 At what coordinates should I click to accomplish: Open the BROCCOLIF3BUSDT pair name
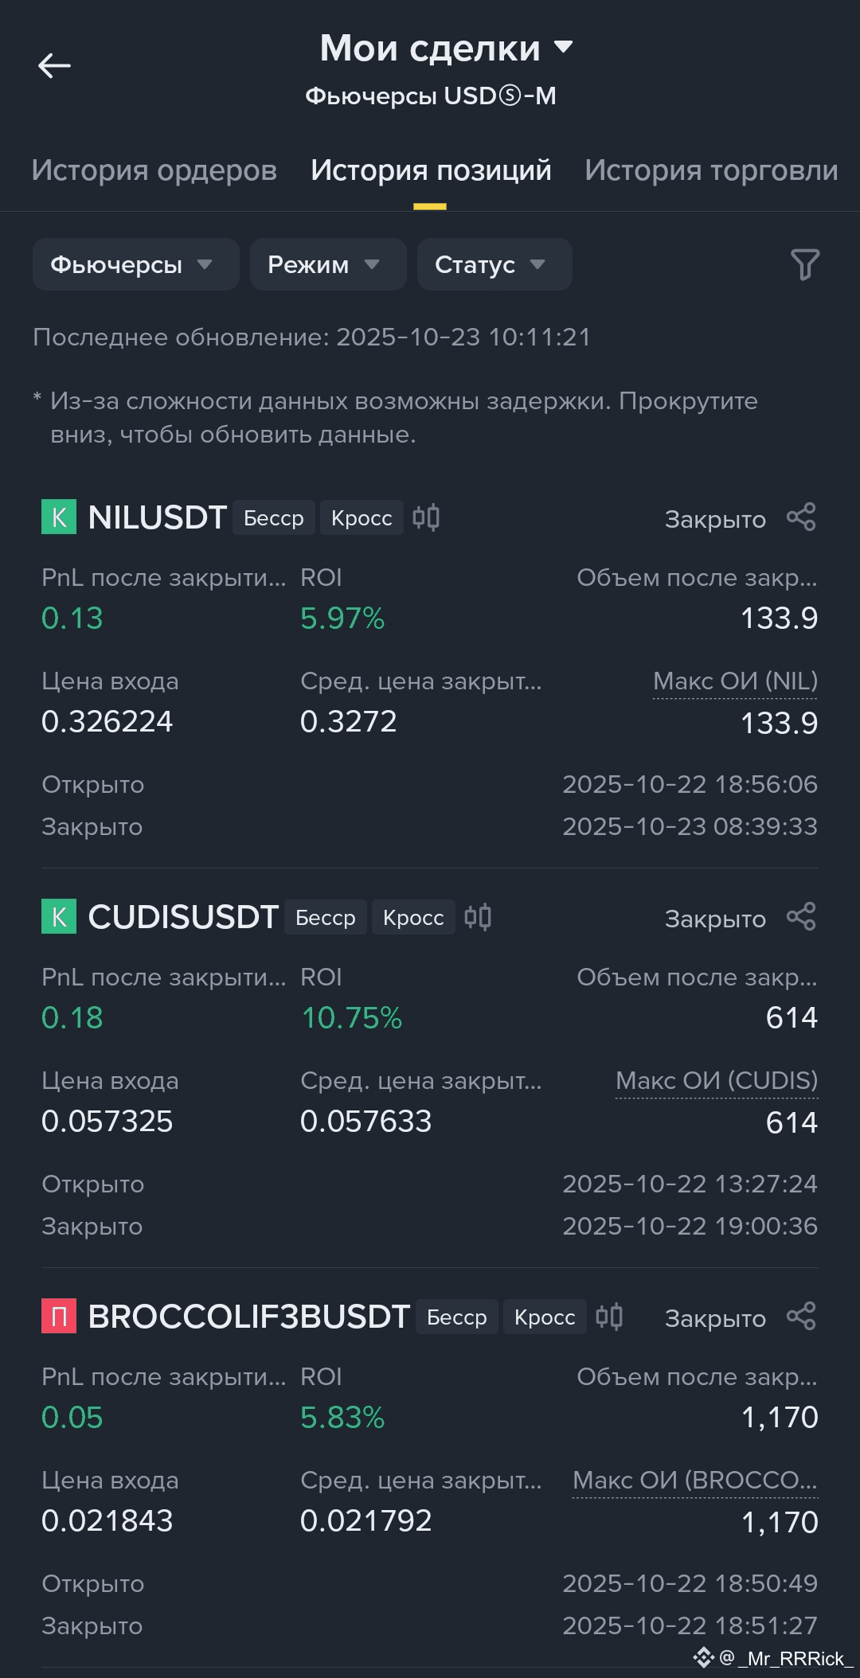tap(249, 1317)
